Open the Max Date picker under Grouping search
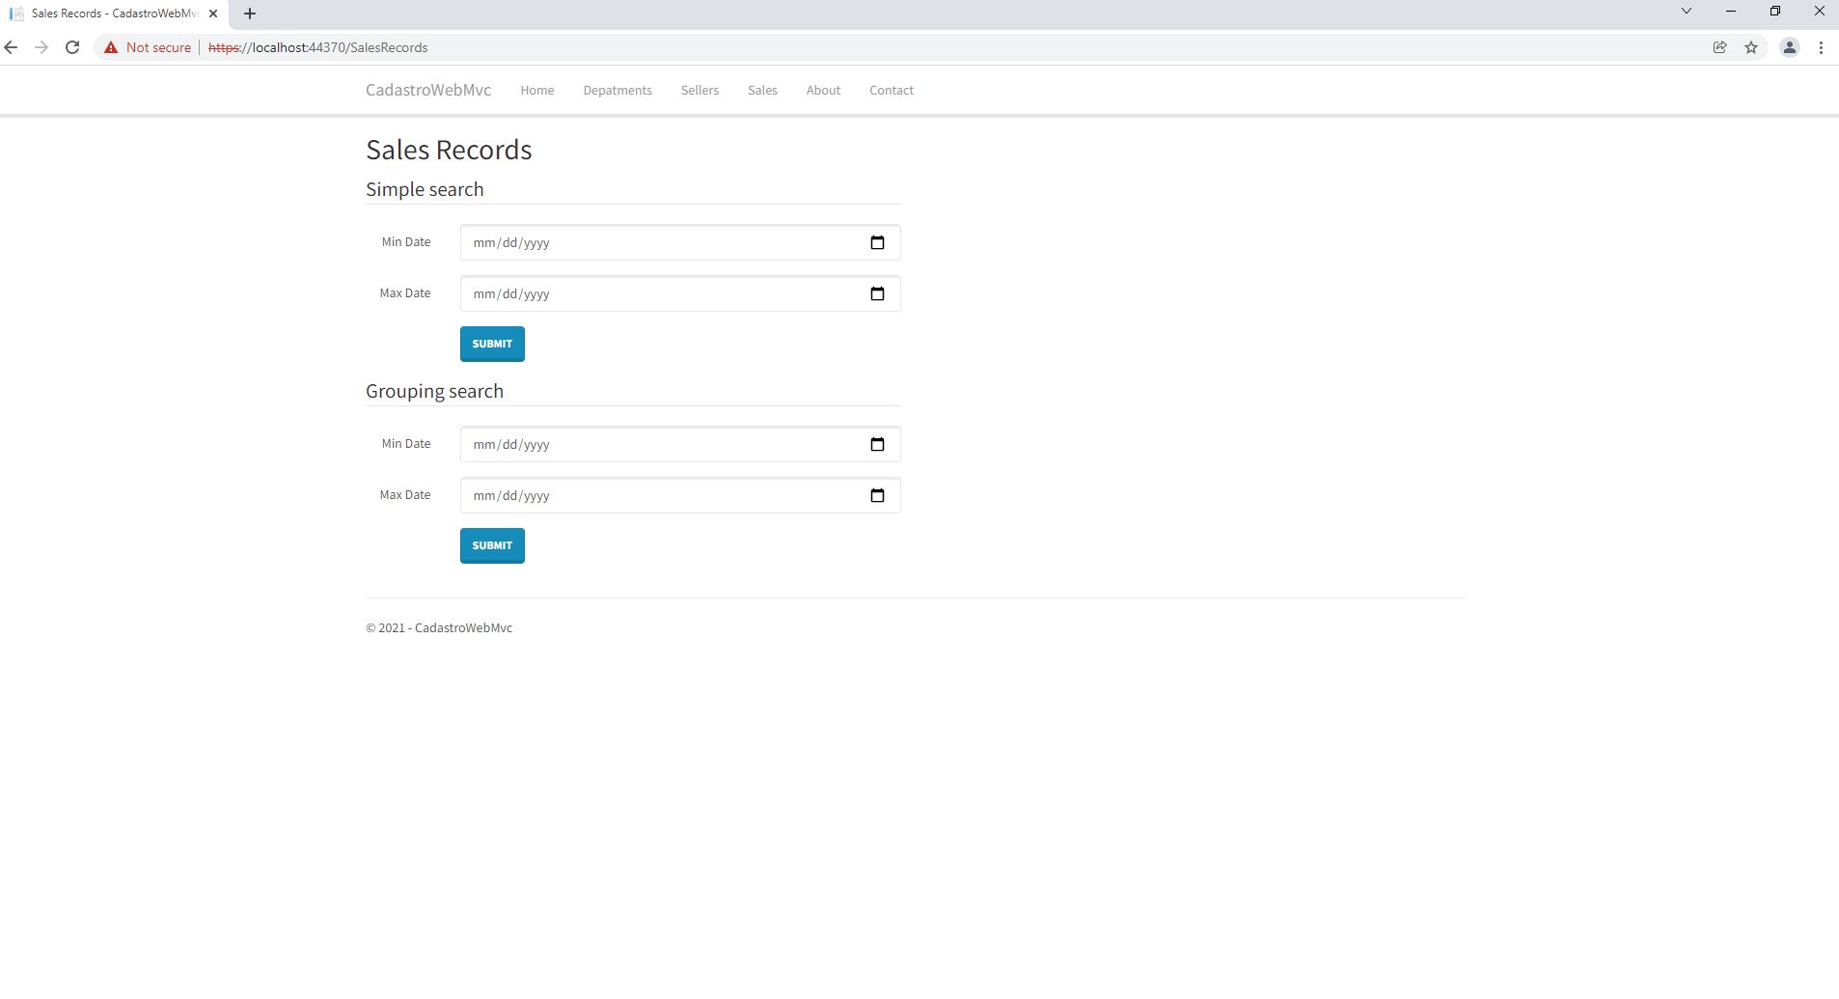 tap(877, 495)
